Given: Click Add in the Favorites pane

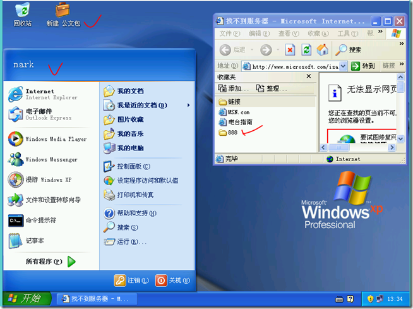Looking at the screenshot, I should (234, 88).
